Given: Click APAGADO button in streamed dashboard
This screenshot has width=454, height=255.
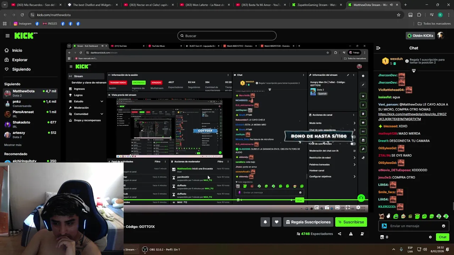Looking at the screenshot, I should point(156,83).
